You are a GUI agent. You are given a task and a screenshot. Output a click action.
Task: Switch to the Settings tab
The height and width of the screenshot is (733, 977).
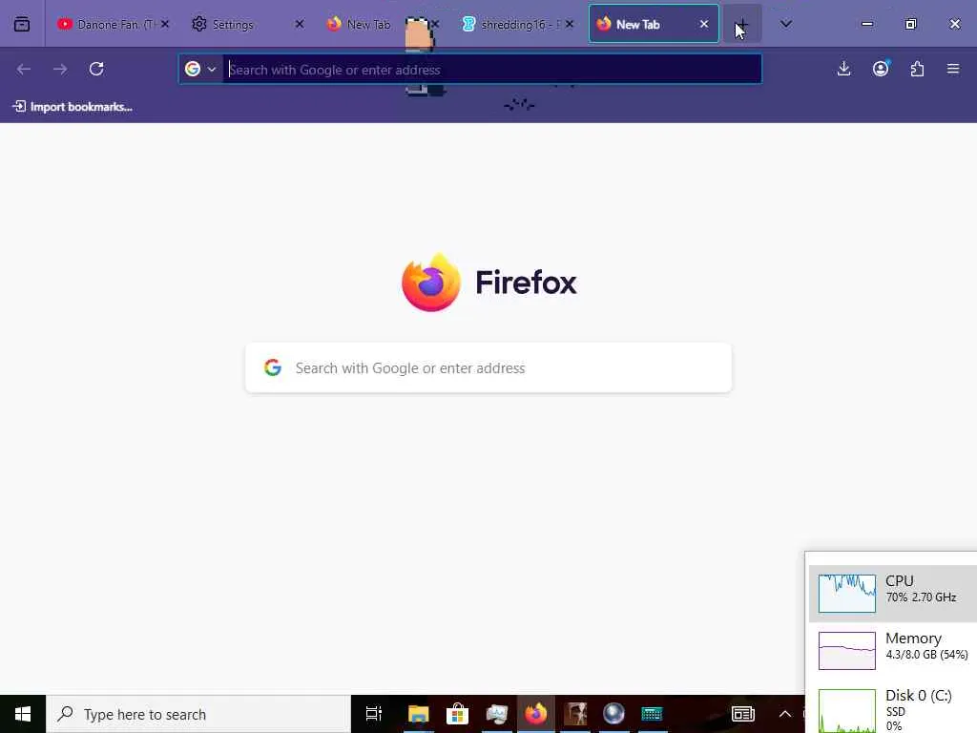pos(247,24)
